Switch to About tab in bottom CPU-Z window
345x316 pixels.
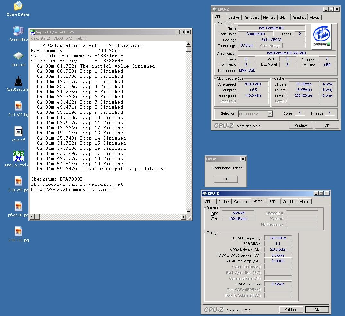click(304, 202)
